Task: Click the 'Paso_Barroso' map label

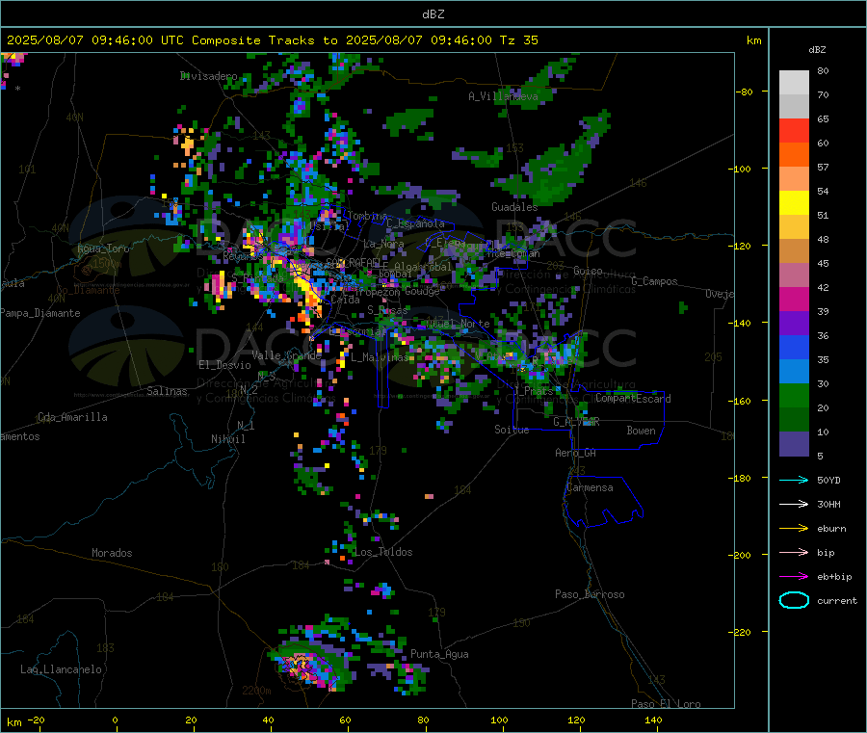Action: 590,594
